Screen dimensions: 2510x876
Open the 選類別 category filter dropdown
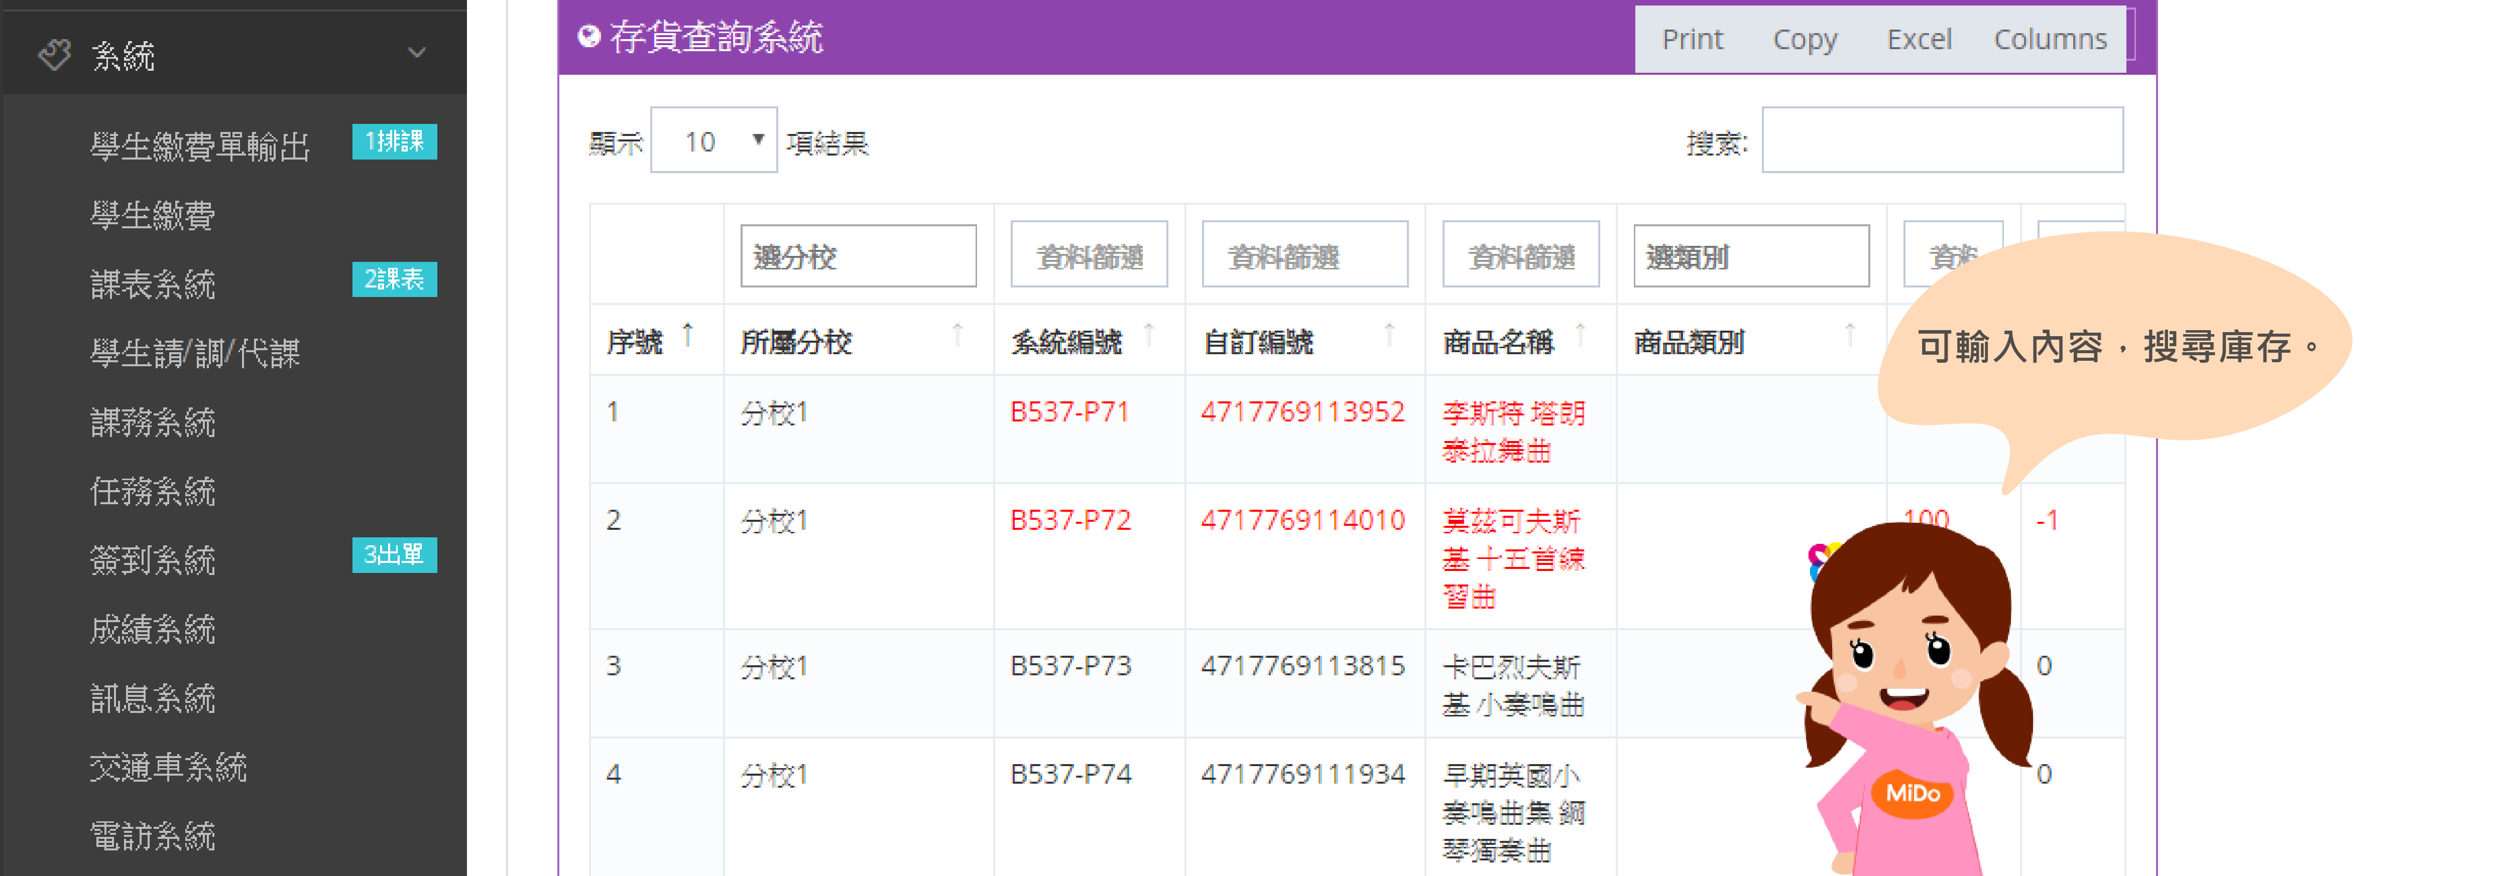pyautogui.click(x=1750, y=256)
